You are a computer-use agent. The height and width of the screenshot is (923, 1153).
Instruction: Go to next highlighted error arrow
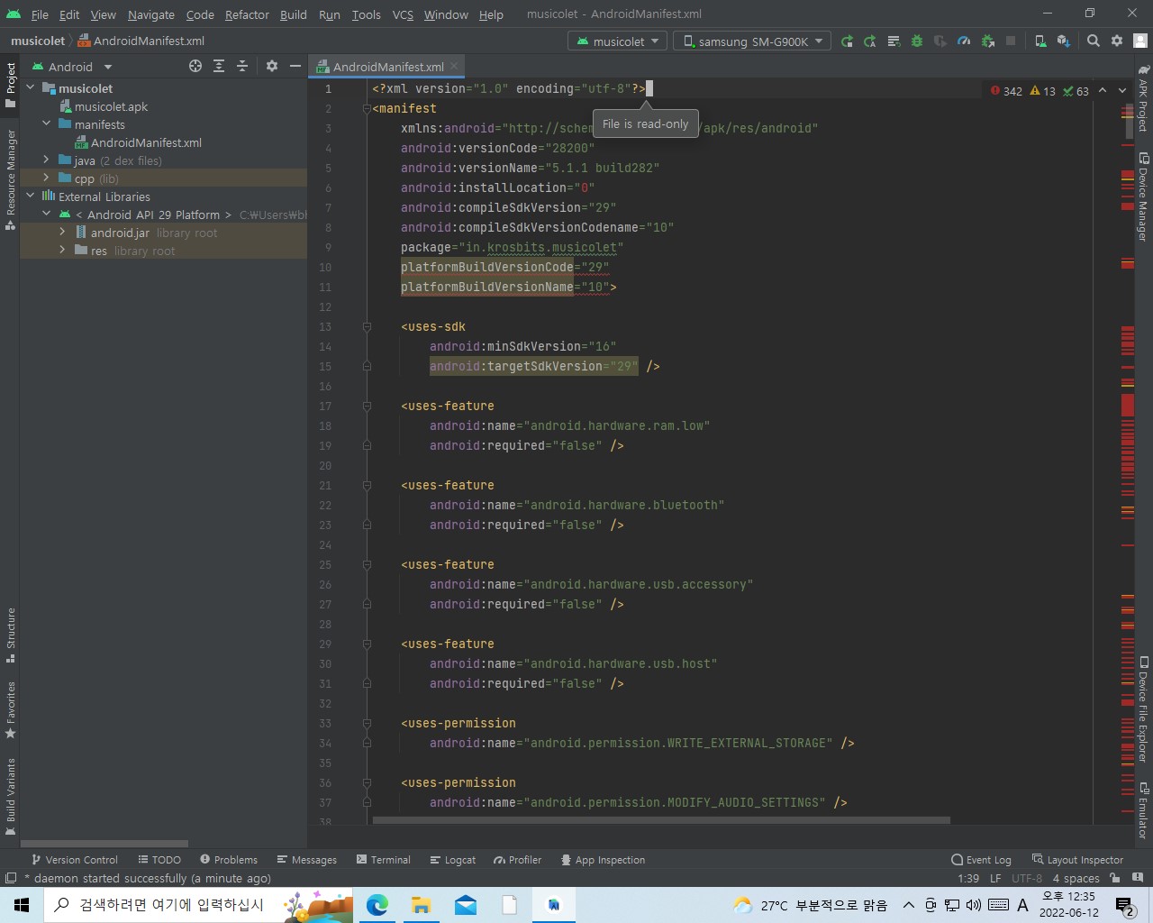tap(1122, 90)
